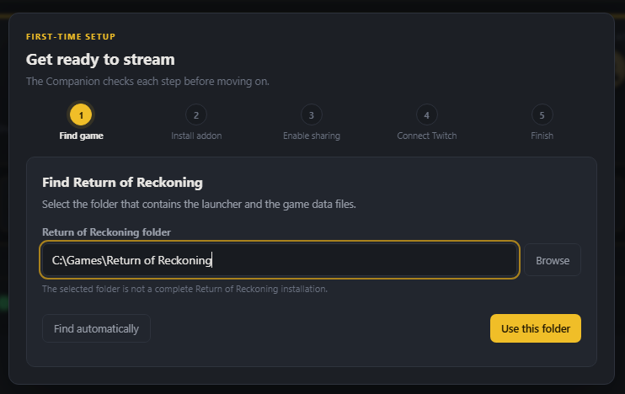Click the incomplete installation error message

(184, 289)
